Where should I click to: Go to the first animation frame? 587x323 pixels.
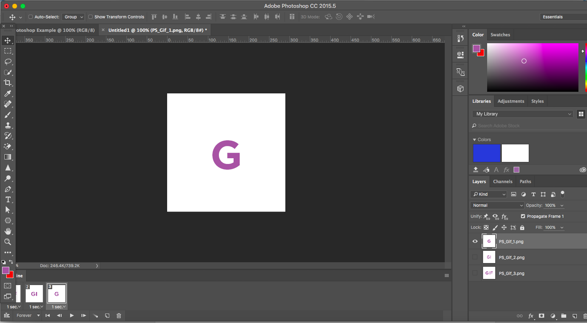click(x=48, y=316)
